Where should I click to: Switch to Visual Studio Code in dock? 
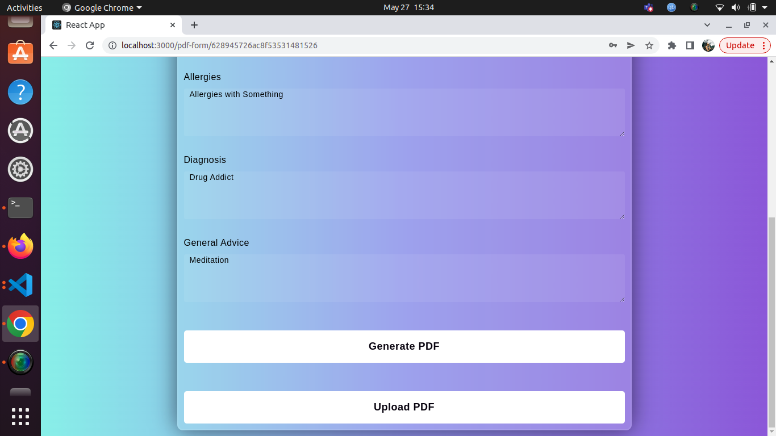point(20,285)
